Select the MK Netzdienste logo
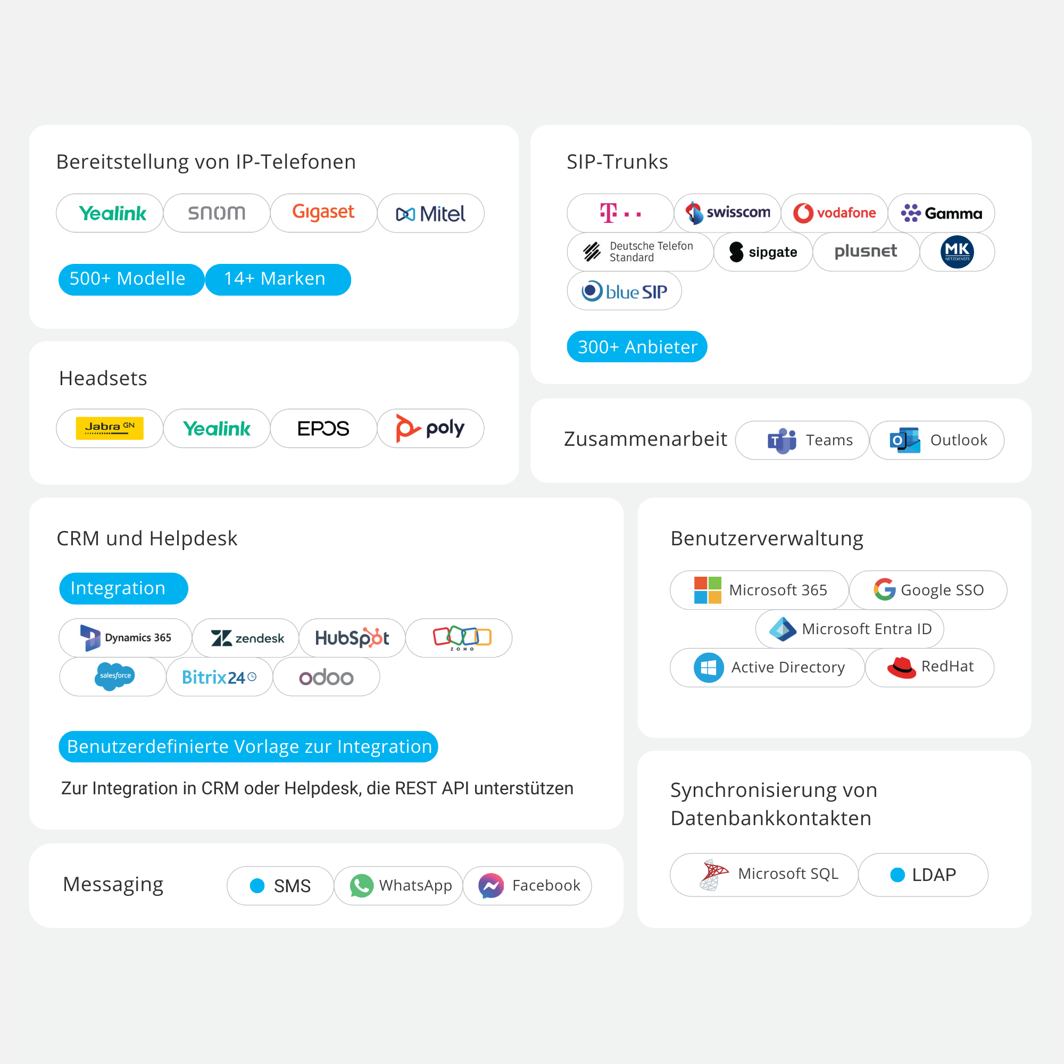Screen dimensions: 1064x1064 (x=957, y=252)
